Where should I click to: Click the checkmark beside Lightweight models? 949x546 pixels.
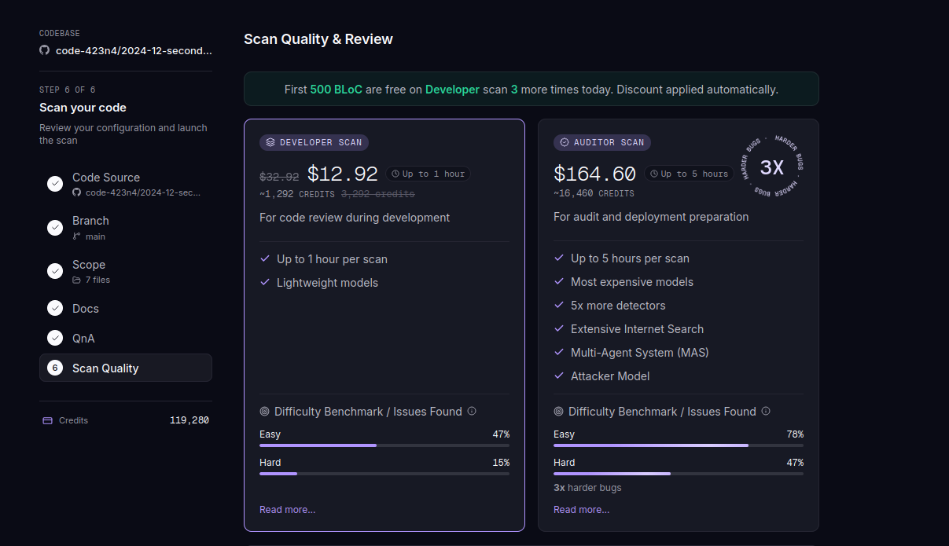click(x=265, y=282)
